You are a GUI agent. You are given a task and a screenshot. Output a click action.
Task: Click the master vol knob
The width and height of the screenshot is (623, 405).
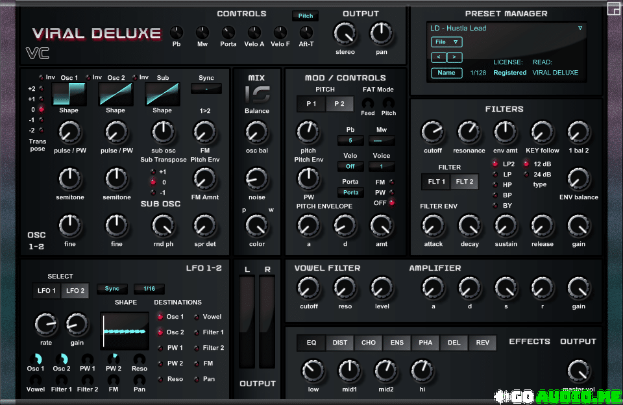pyautogui.click(x=578, y=371)
